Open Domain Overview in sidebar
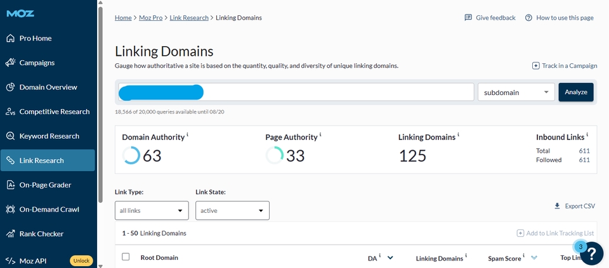609x268 pixels. point(48,87)
